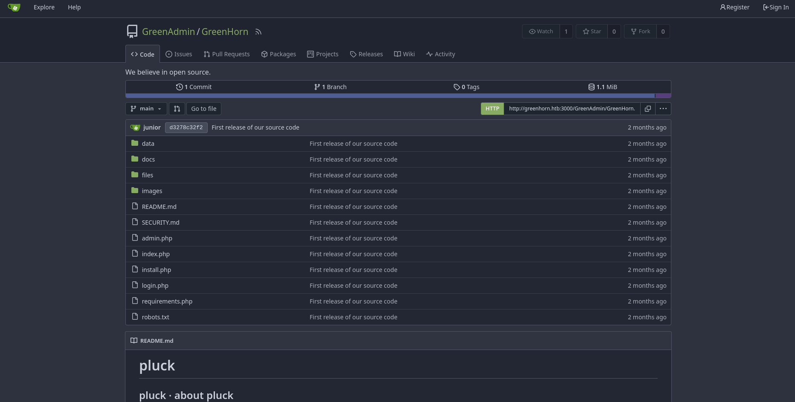Open the robots.txt file name
This screenshot has height=402, width=795.
click(156, 317)
